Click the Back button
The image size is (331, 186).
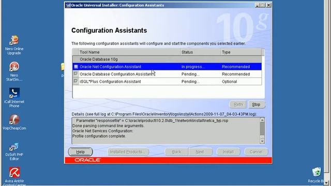[176, 152]
